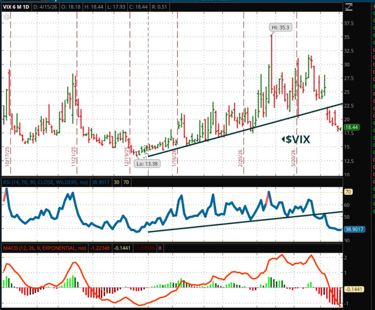Click the R: 0.51 range value
The width and height of the screenshot is (375, 310).
click(159, 7)
